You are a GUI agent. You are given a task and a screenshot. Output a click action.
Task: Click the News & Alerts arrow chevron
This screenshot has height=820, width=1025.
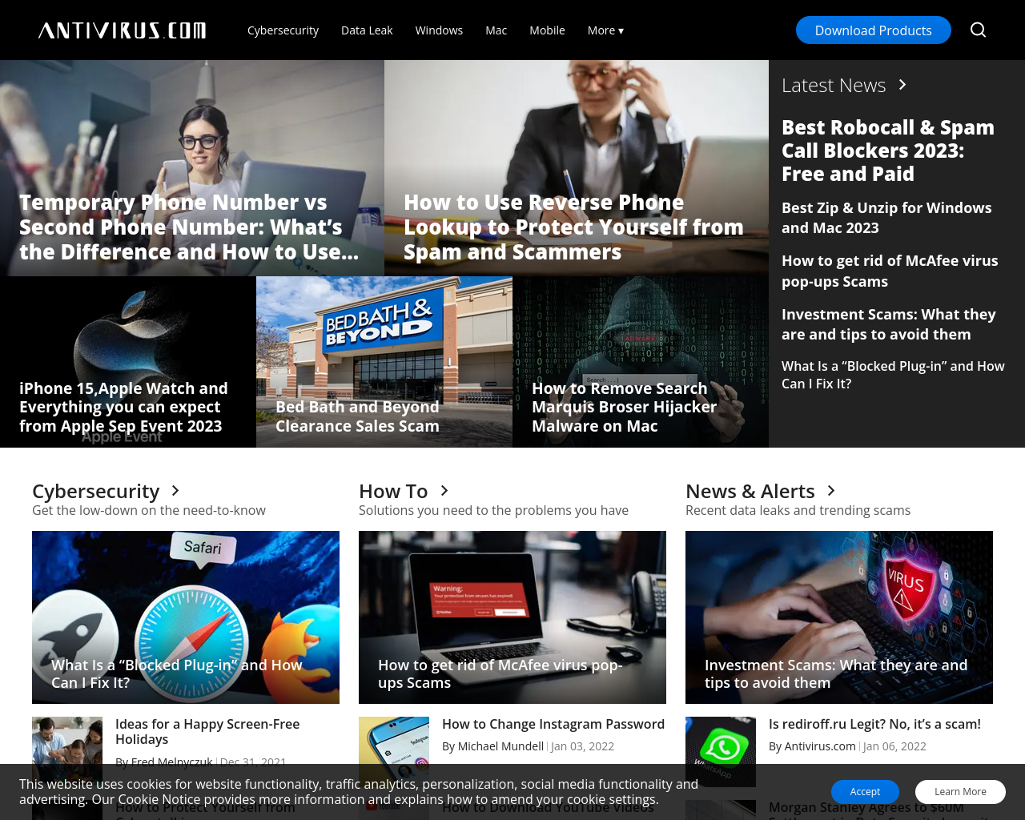coord(831,490)
